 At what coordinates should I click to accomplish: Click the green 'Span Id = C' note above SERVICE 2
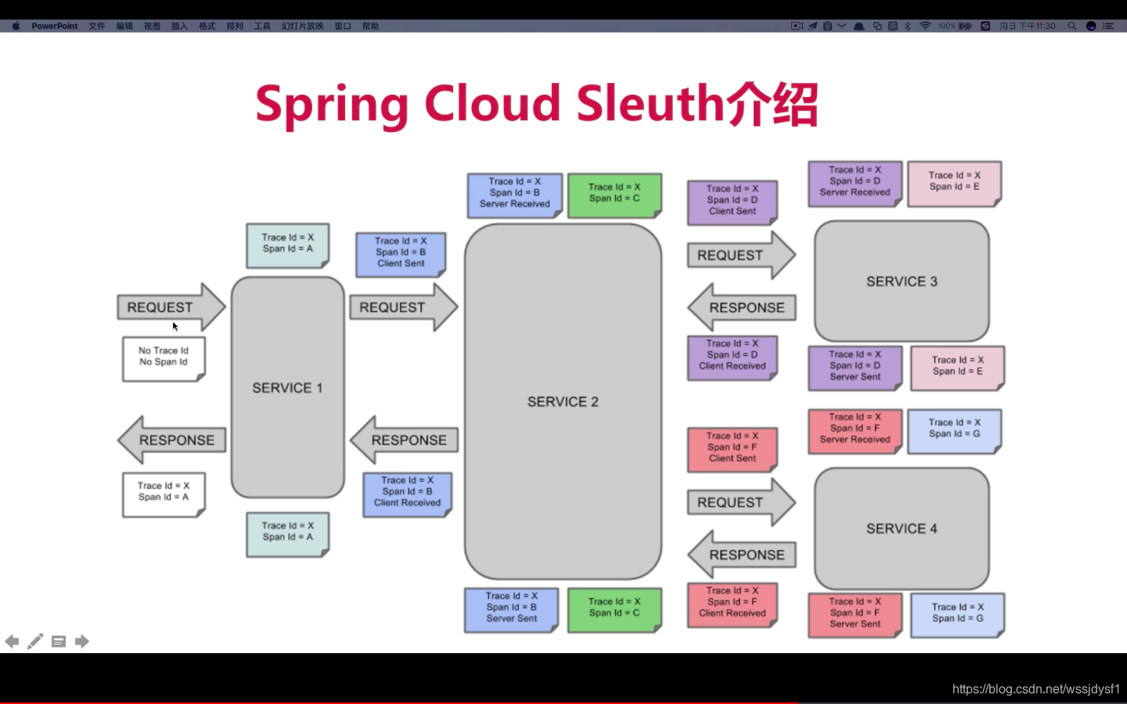coord(614,195)
